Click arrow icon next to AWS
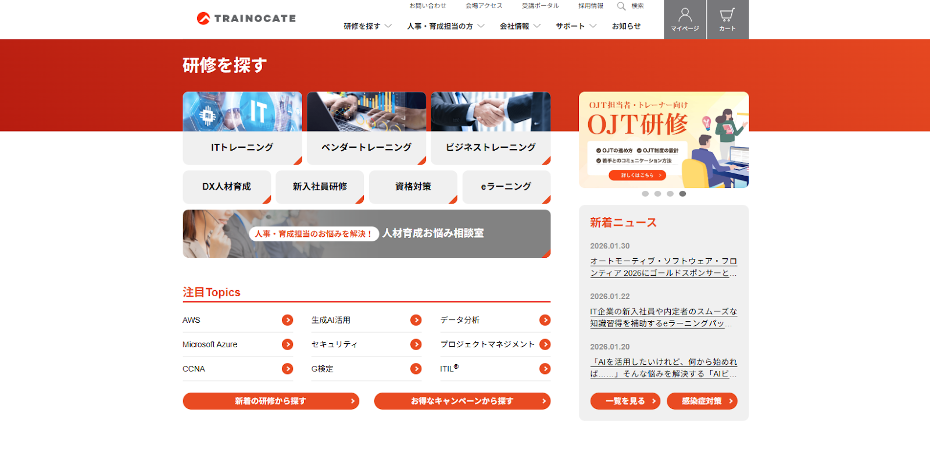Screen dimensions: 930x452 click(x=287, y=320)
